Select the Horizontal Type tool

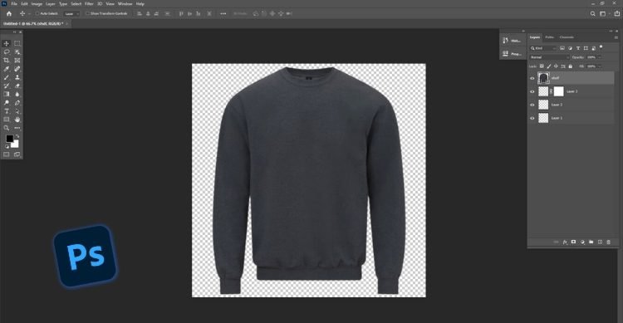click(x=7, y=111)
